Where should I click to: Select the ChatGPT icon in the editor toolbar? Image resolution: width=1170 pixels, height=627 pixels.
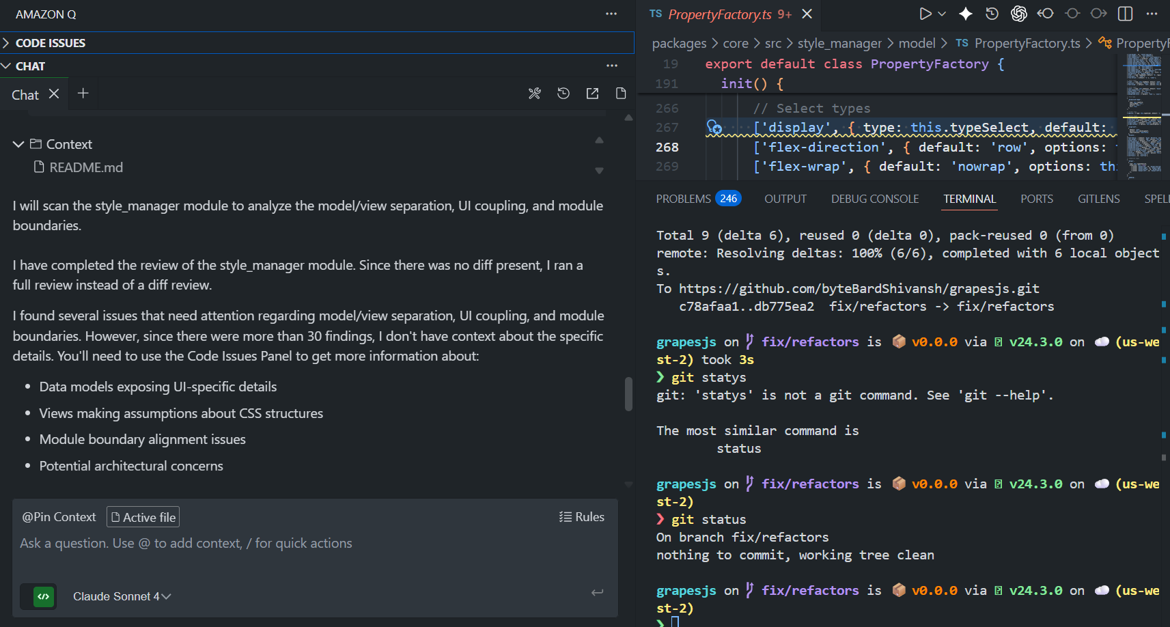click(x=1018, y=14)
